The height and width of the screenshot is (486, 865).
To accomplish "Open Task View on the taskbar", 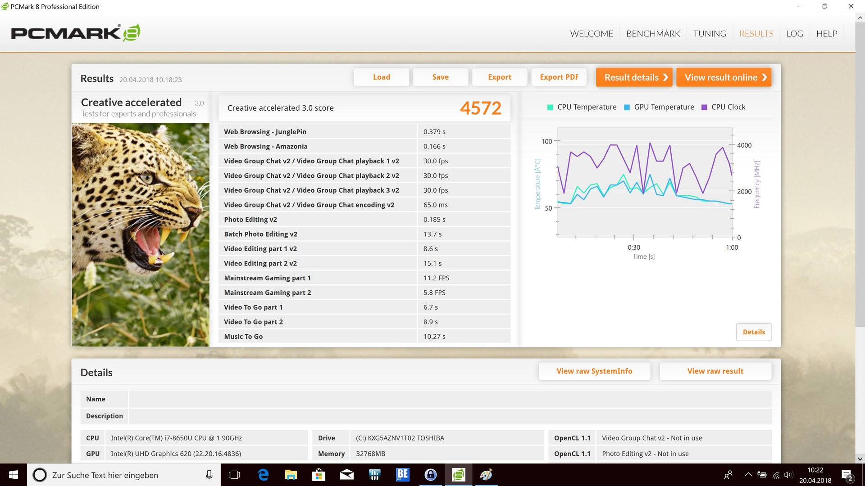I will [x=234, y=475].
